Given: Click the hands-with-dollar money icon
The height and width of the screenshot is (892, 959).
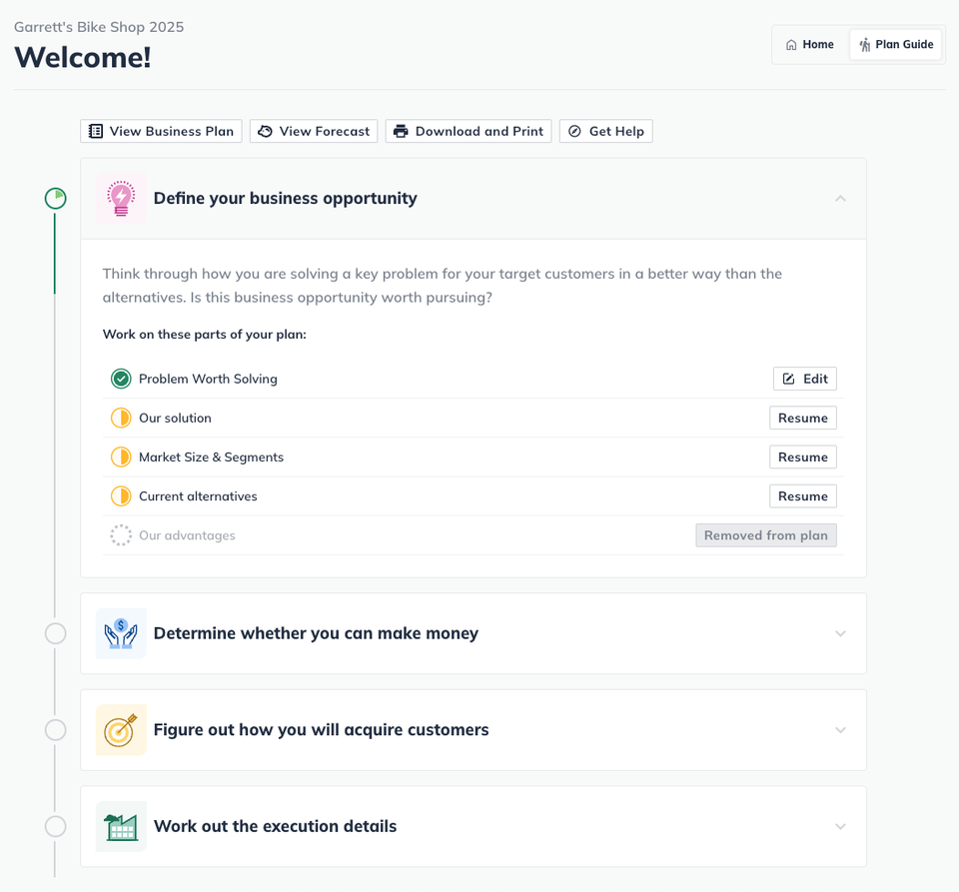Looking at the screenshot, I should coord(121,633).
